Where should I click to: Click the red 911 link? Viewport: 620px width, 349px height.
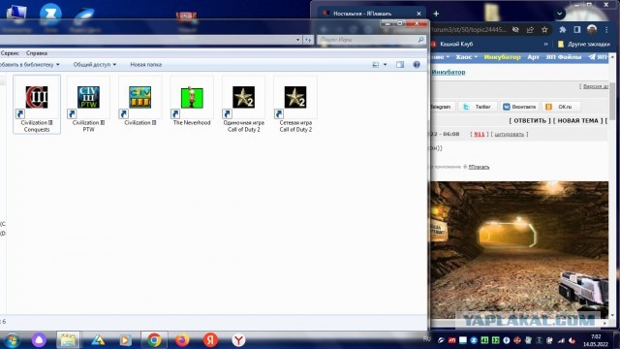tap(480, 134)
